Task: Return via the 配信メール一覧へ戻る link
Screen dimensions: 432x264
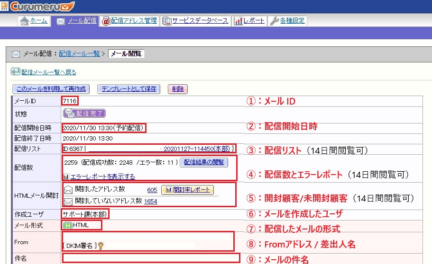Action: click(x=48, y=72)
